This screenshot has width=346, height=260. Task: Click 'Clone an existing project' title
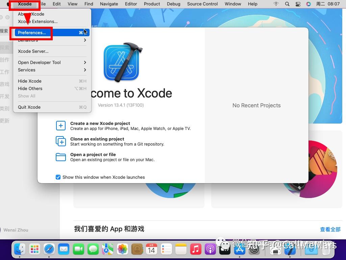(97, 139)
